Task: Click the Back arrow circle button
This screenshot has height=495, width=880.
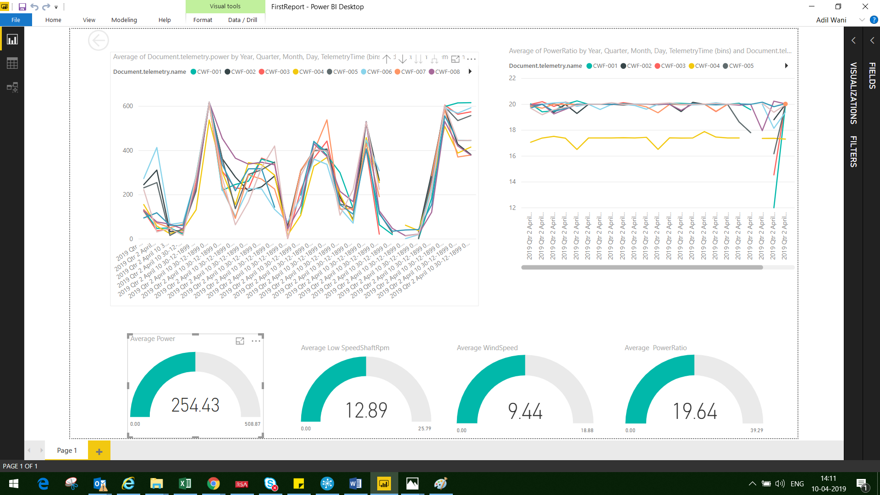Action: coord(99,41)
